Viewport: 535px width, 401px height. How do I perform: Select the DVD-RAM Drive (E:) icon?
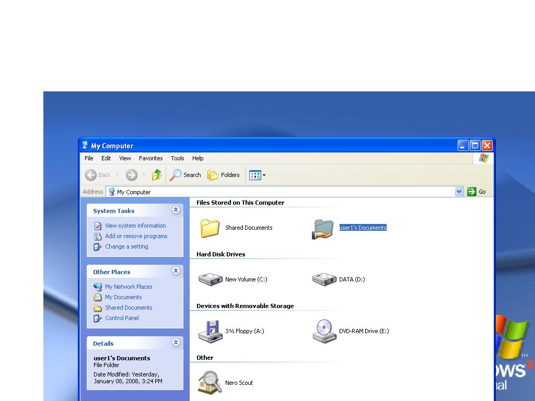tap(324, 331)
